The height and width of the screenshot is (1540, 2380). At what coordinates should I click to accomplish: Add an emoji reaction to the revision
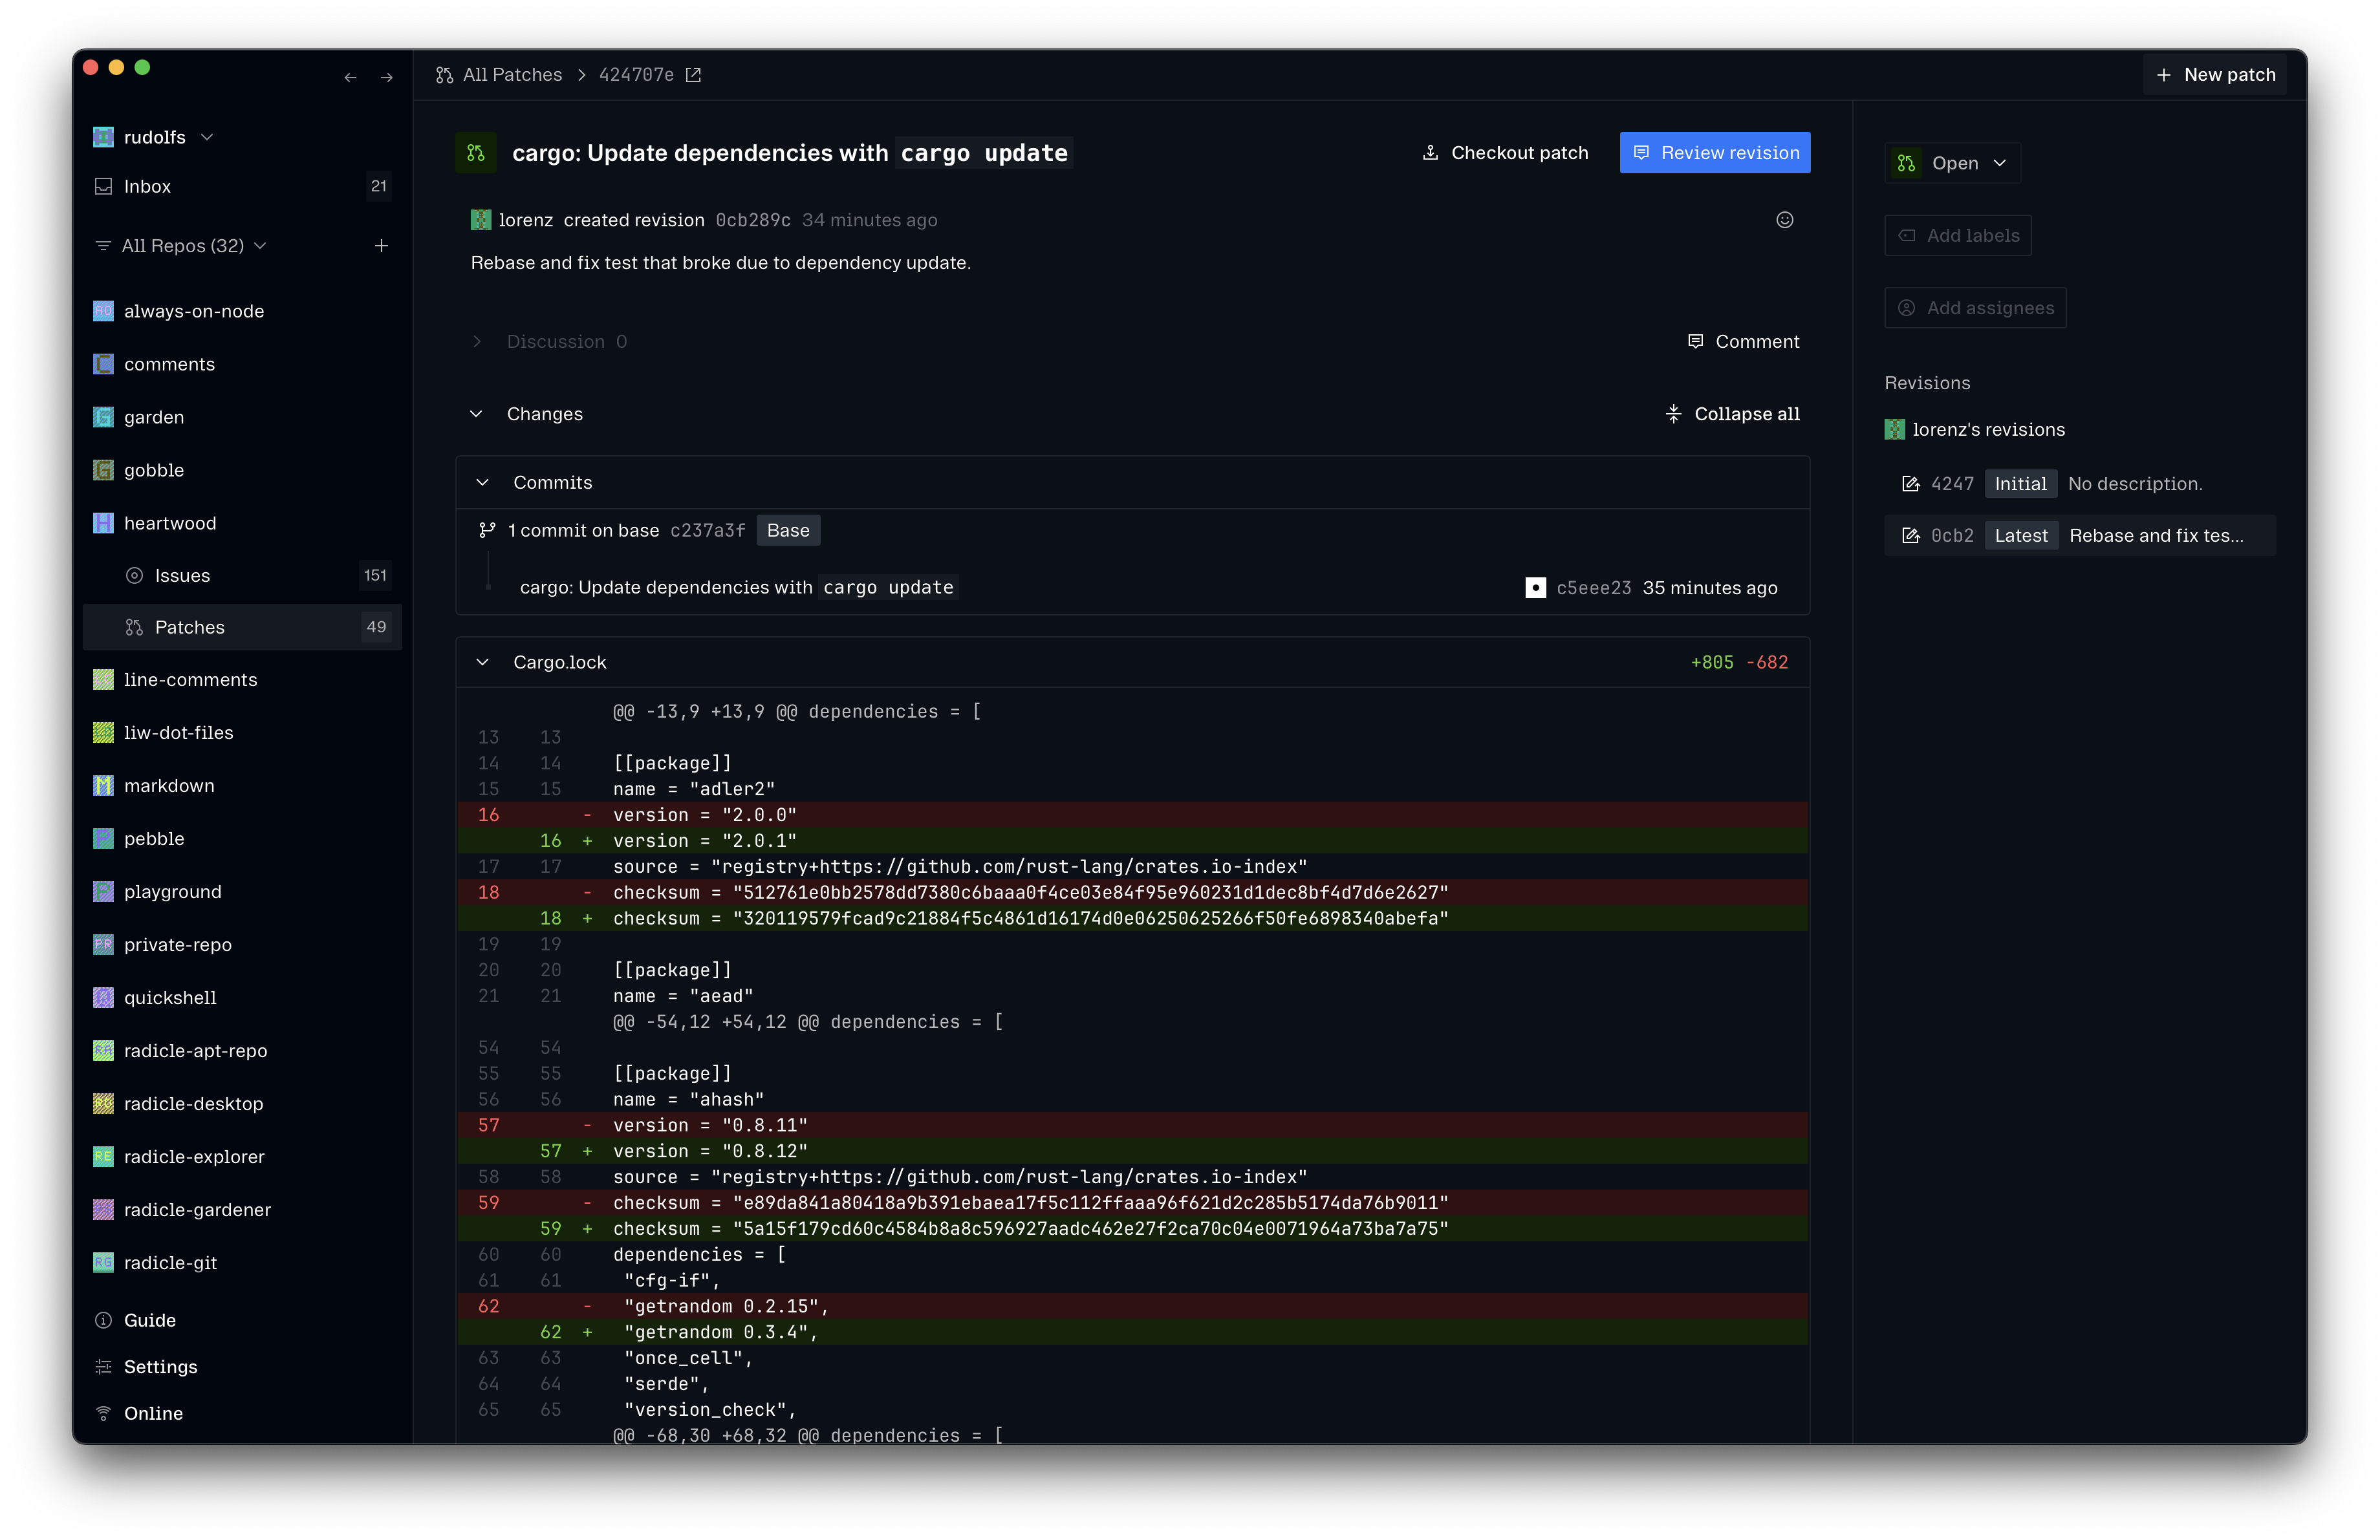[x=1784, y=220]
